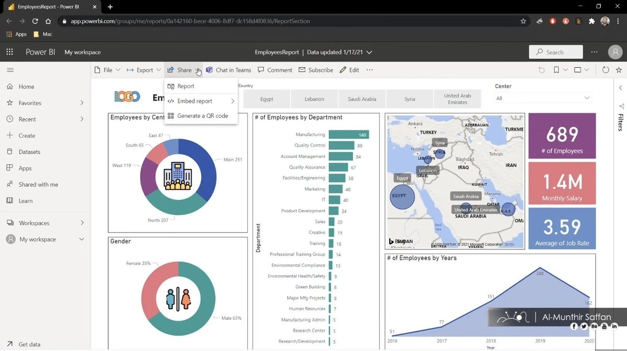Filter by Lebanon country button
Viewport: 627px width, 351px height.
(x=315, y=99)
